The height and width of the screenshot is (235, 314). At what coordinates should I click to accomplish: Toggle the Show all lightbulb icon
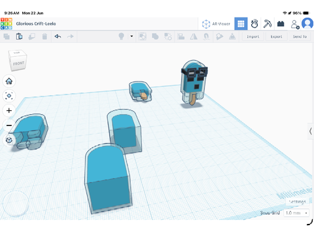(121, 37)
